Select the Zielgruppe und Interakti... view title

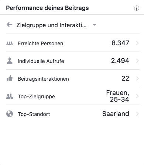(x=51, y=25)
